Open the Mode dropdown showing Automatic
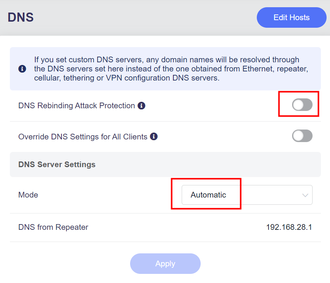This screenshot has height=283, width=330. pyautogui.click(x=247, y=195)
